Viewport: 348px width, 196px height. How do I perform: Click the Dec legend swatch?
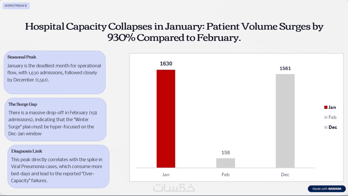[326, 128]
